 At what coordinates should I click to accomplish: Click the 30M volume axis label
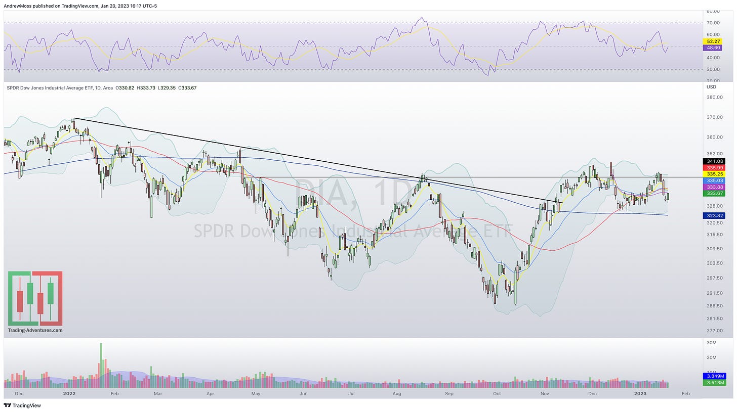[711, 343]
